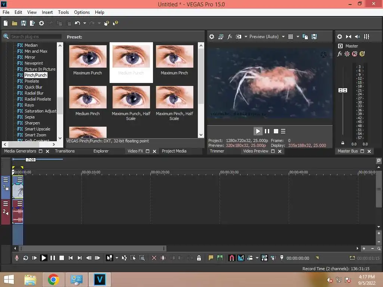Image resolution: width=383 pixels, height=287 pixels.
Task: Open Master automation settings icon
Action: [347, 54]
